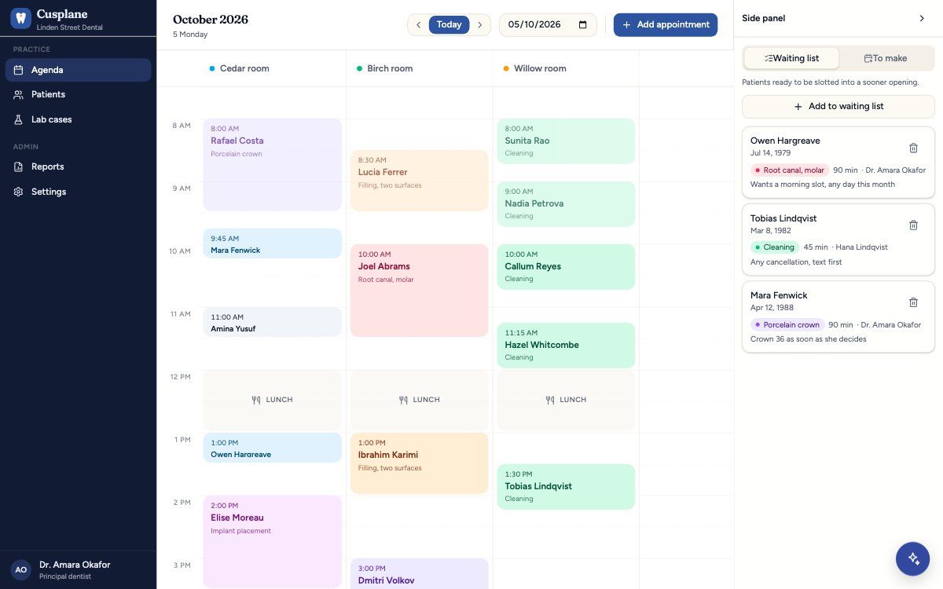The image size is (943, 589).
Task: Open Callum Reyes cleaning appointment
Action: pos(566,267)
